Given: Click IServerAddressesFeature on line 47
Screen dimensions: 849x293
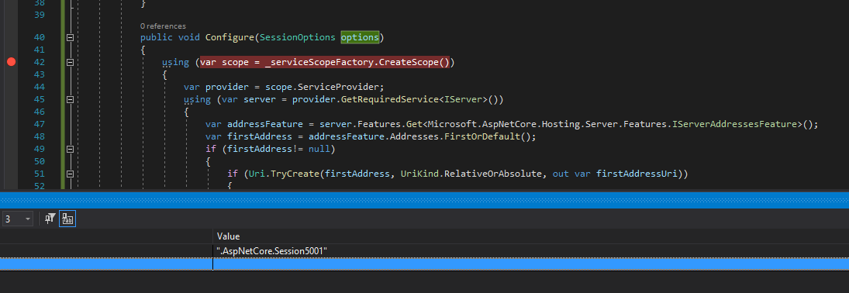Looking at the screenshot, I should tap(733, 125).
